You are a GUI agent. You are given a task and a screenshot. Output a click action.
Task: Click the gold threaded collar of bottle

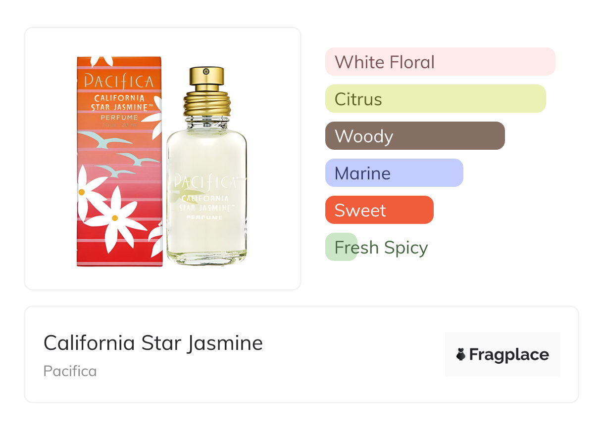pyautogui.click(x=207, y=102)
